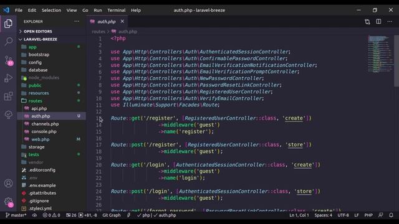The height and width of the screenshot is (224, 399).
Task: Click the routes breadcrumb segment
Action: (x=99, y=32)
